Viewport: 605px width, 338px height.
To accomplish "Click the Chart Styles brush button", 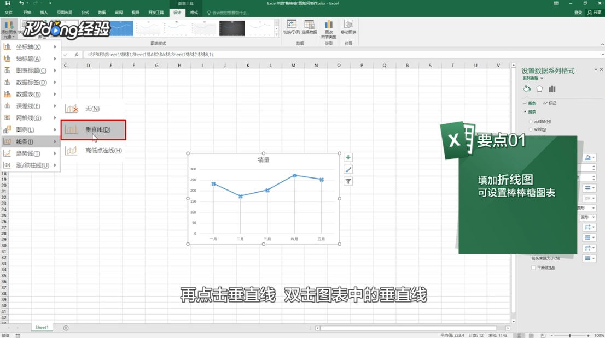I will pos(348,169).
